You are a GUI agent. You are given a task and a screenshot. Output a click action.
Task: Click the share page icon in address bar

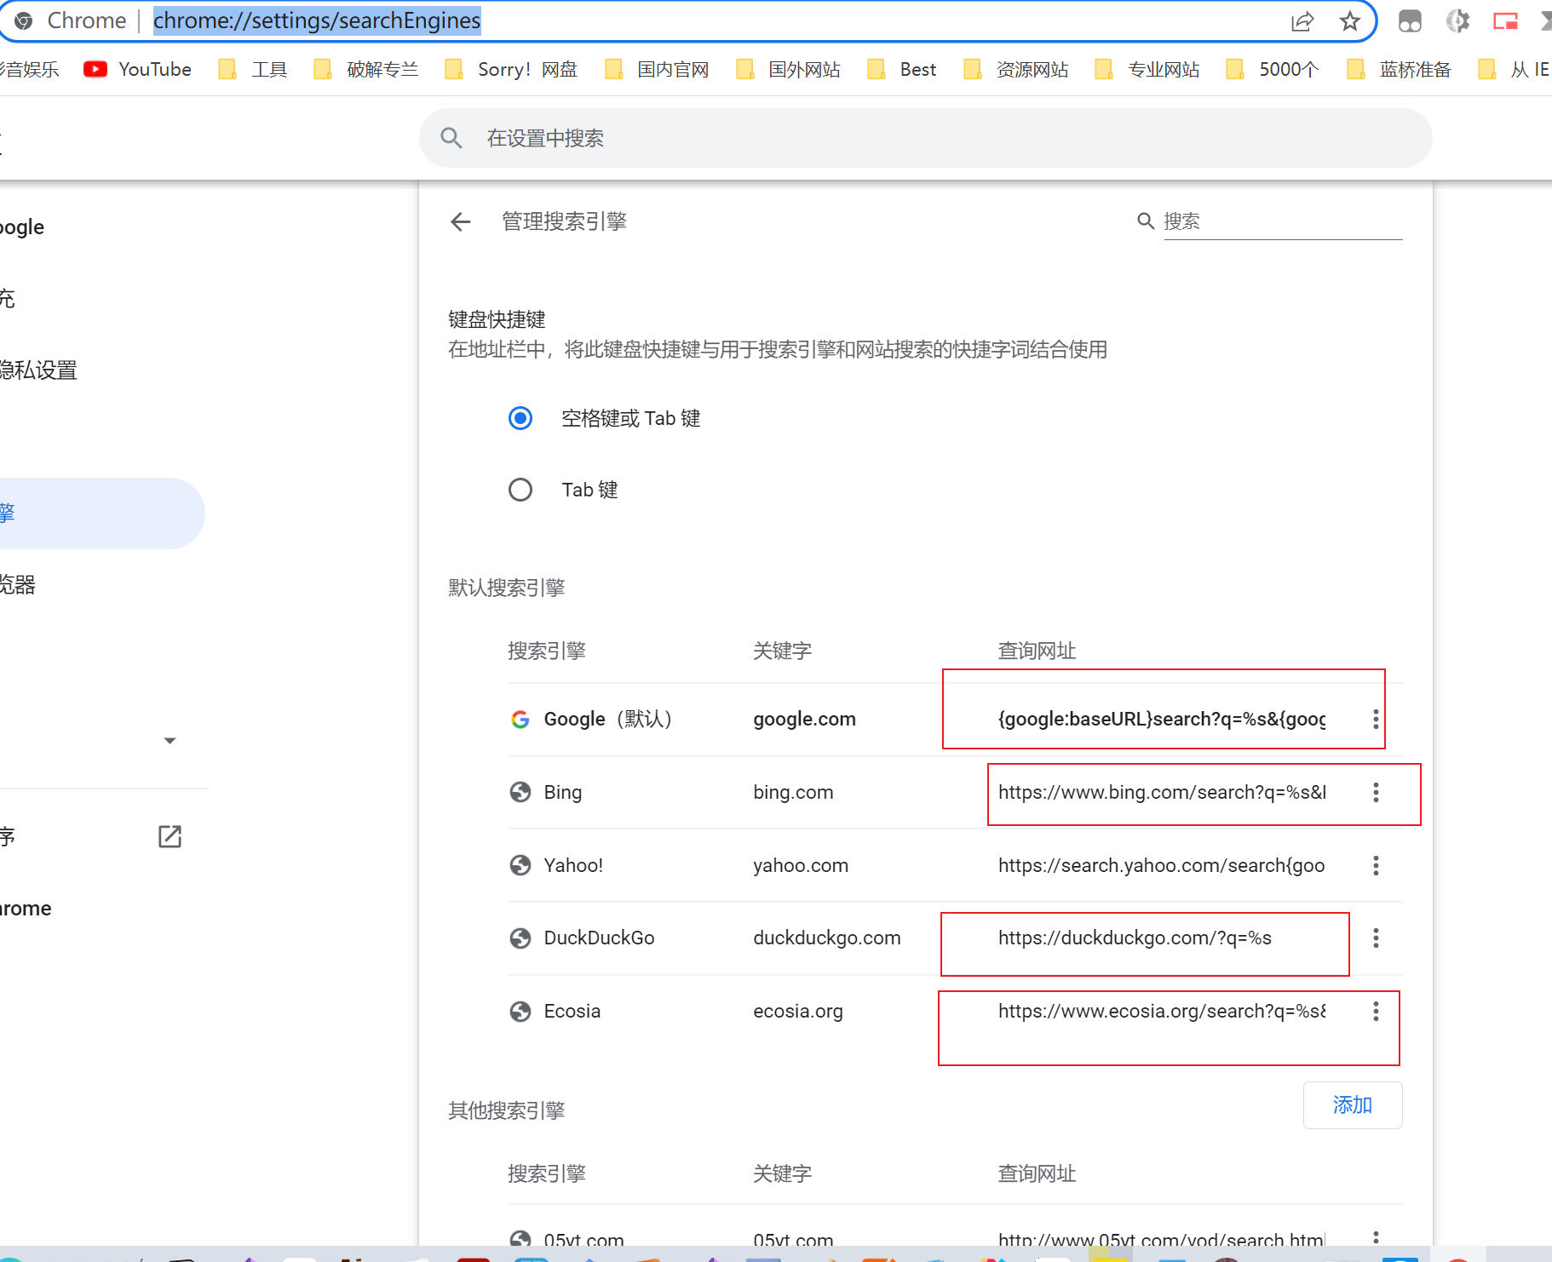pos(1302,21)
